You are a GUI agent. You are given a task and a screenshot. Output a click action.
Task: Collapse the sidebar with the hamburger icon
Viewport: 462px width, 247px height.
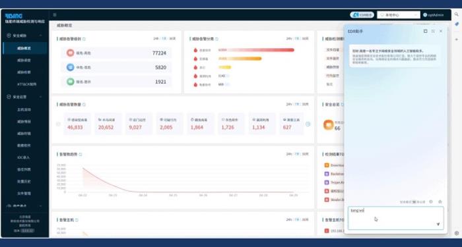pyautogui.click(x=55, y=14)
